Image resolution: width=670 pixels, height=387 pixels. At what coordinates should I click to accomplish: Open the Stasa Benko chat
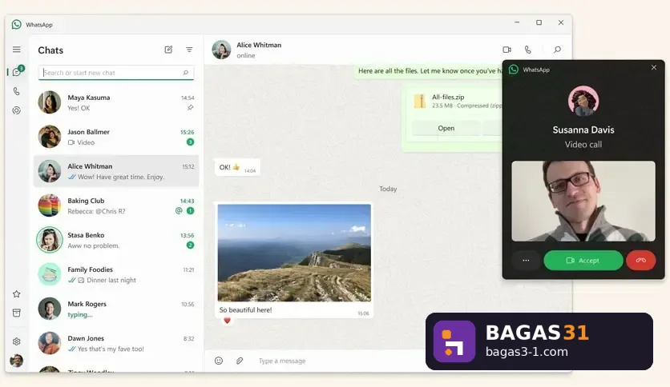[x=115, y=241]
